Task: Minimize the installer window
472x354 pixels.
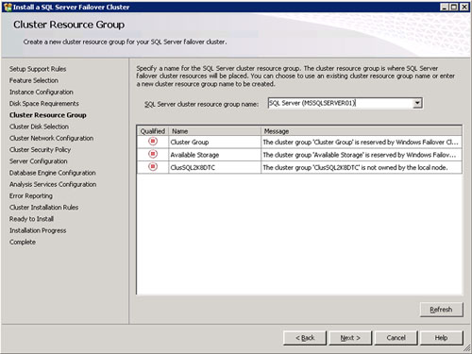Action: 444,7
